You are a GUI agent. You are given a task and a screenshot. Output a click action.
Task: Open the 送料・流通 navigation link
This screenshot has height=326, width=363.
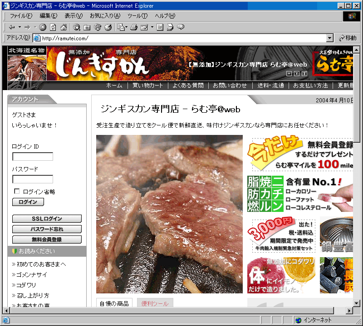(270, 86)
